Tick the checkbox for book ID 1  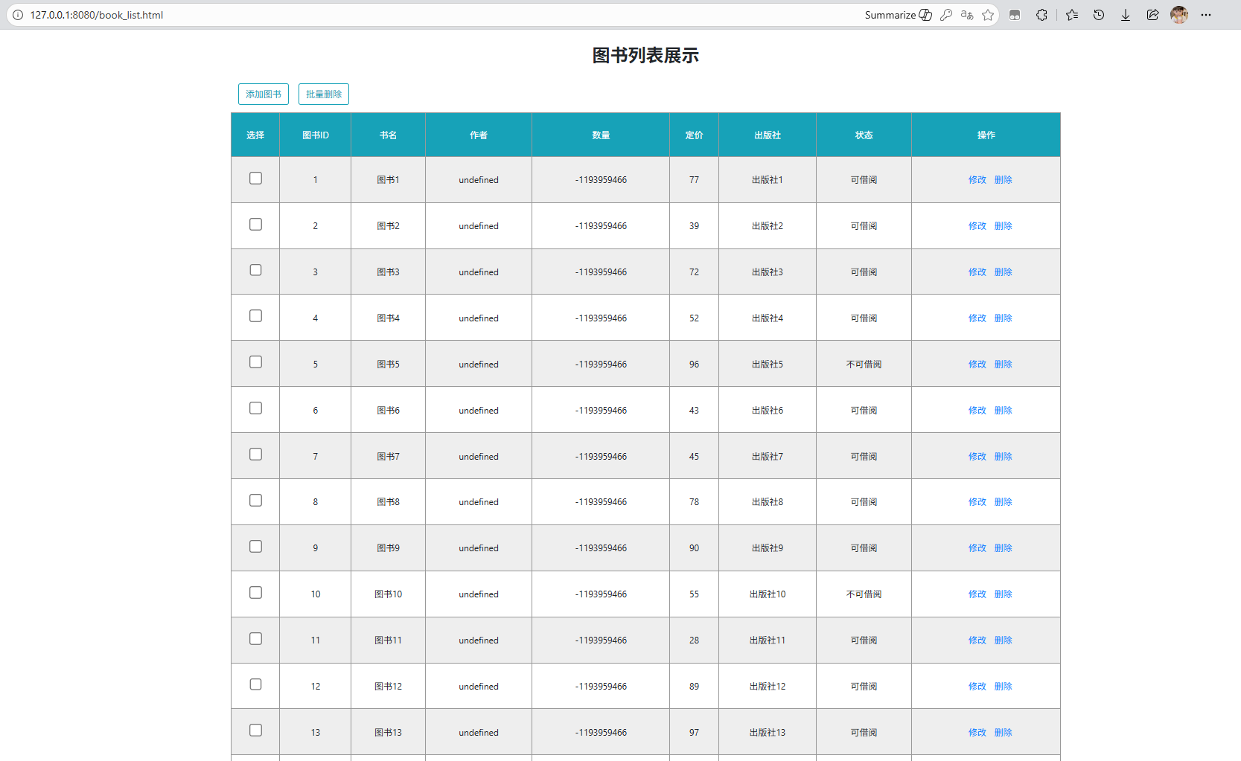click(x=255, y=179)
